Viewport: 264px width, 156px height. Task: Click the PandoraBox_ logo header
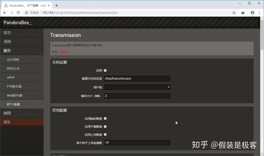pos(17,23)
